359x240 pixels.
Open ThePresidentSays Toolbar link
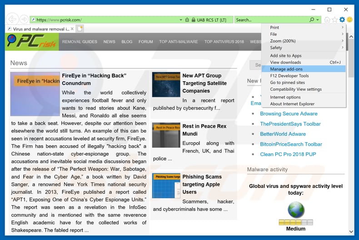290,124
